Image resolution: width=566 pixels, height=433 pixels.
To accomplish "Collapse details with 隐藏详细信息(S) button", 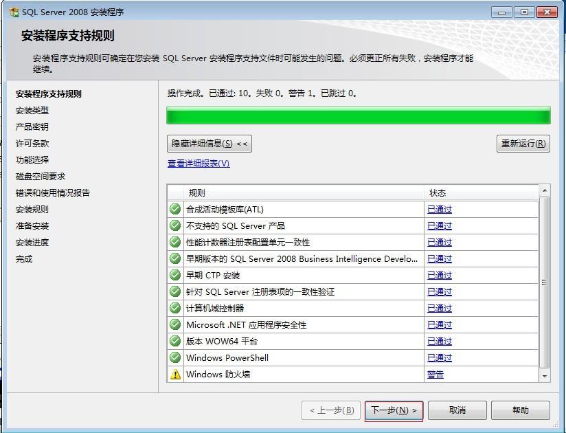I will click(x=210, y=144).
